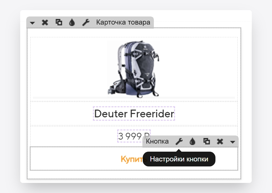Select the backpack product image
The width and height of the screenshot is (272, 193).
pyautogui.click(x=133, y=69)
